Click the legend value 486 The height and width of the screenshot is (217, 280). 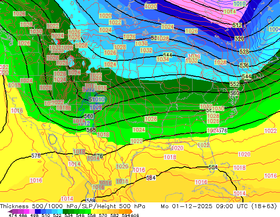pos(23,215)
